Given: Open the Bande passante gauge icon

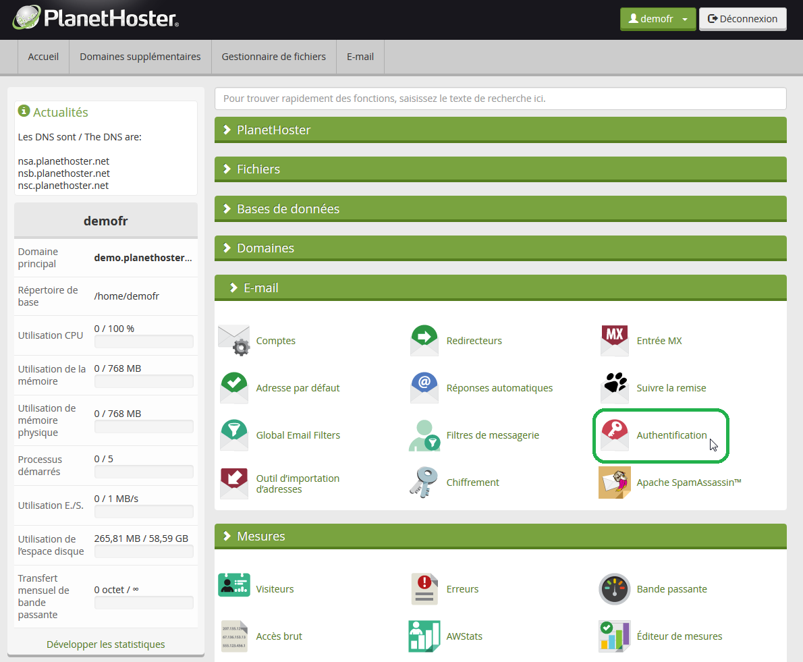Looking at the screenshot, I should pyautogui.click(x=614, y=589).
